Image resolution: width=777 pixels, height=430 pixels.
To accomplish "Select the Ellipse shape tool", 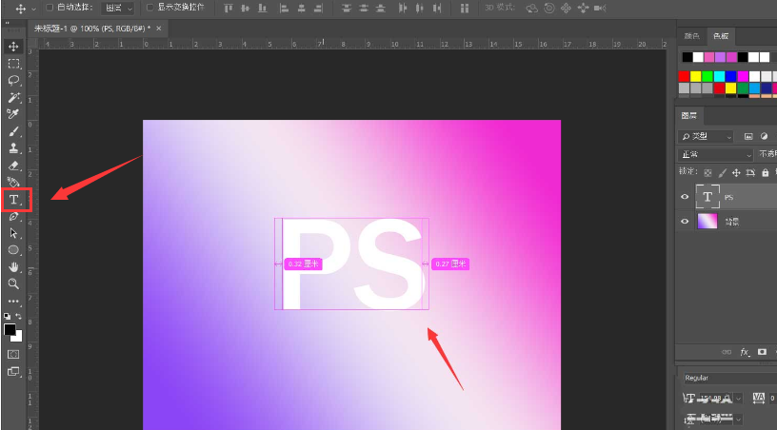I will [x=13, y=250].
